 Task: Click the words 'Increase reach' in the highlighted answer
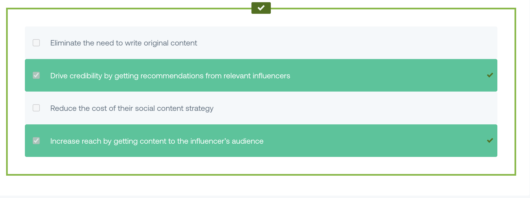coord(76,141)
